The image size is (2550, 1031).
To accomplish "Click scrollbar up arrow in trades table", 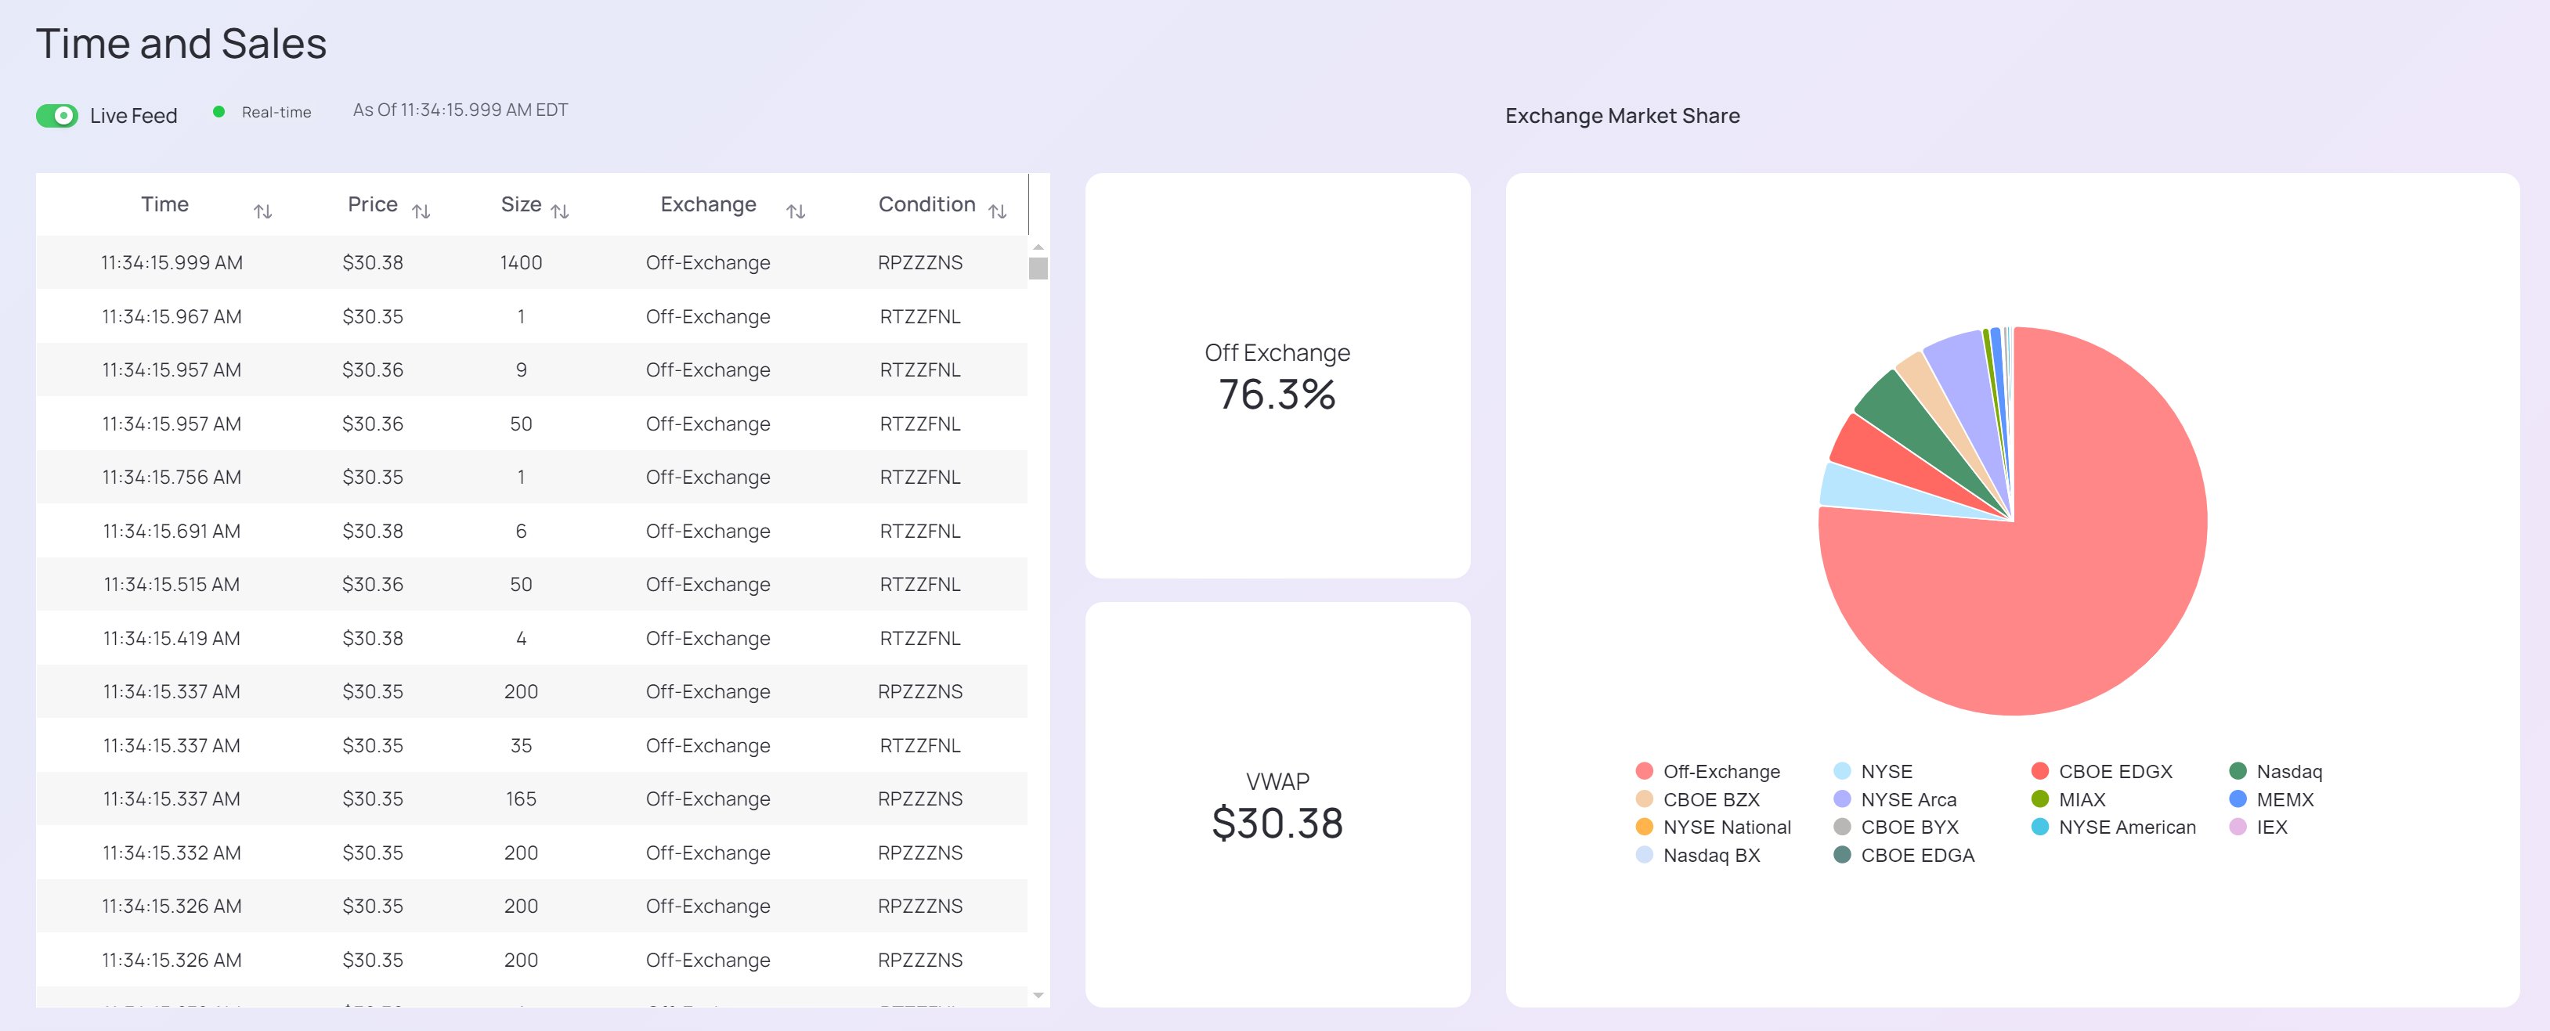I will click(1038, 247).
